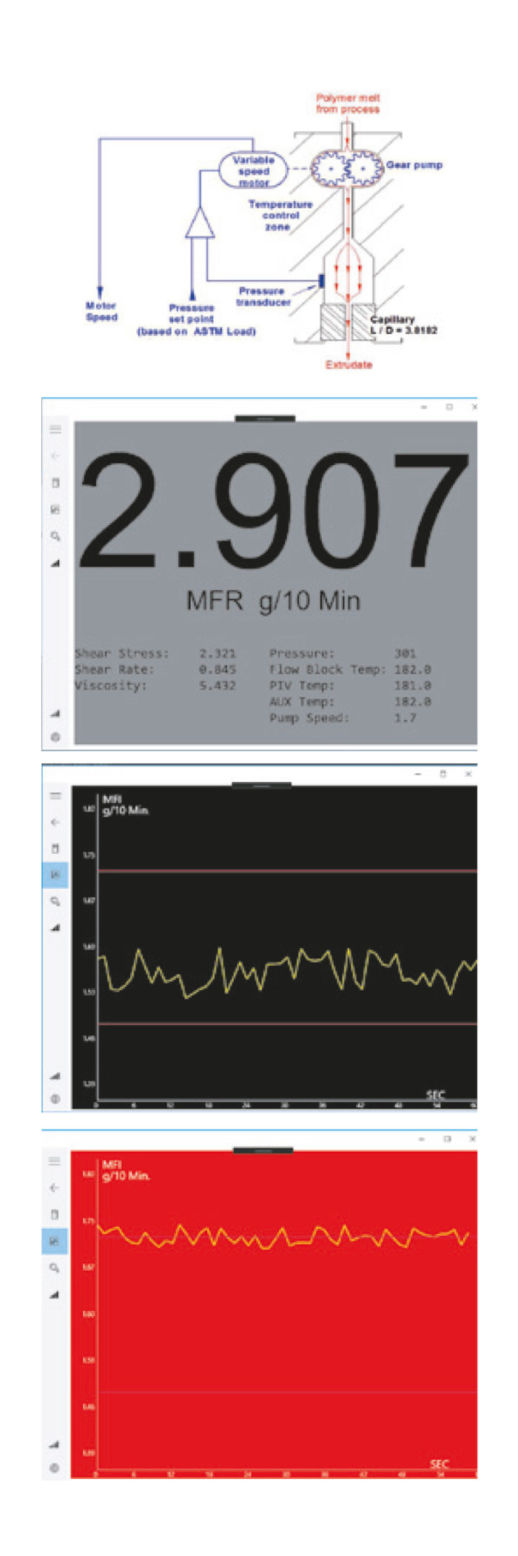Click the upper ramp triangle icon in grey MFR window
This screenshot has height=1556, width=518.
[x=55, y=563]
